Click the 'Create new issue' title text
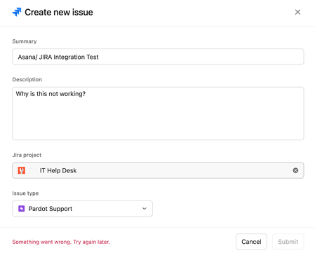The height and width of the screenshot is (253, 315). 59,12
